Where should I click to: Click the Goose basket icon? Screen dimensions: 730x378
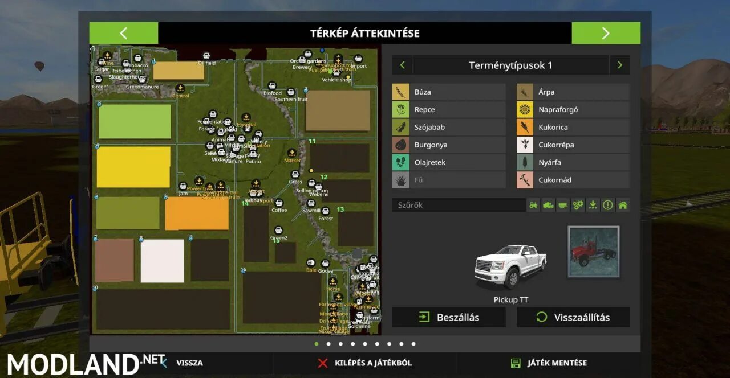coord(325,264)
